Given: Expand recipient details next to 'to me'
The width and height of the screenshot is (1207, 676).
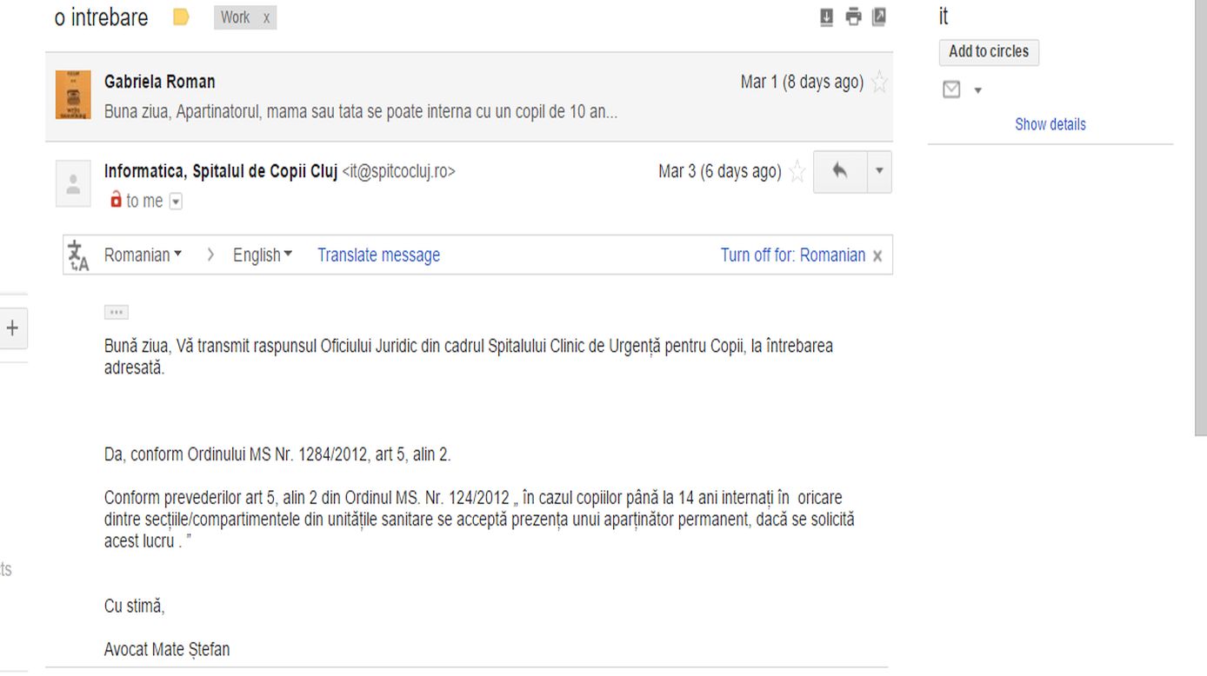Looking at the screenshot, I should point(176,202).
